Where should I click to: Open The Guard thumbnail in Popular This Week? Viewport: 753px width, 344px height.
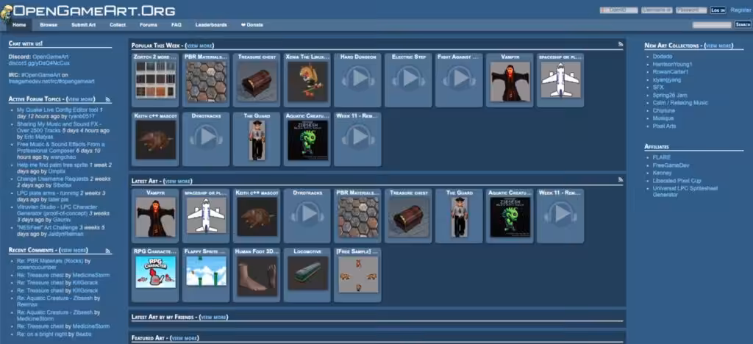point(257,140)
